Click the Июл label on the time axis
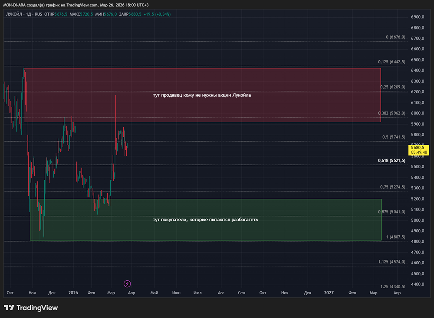 [197, 293]
